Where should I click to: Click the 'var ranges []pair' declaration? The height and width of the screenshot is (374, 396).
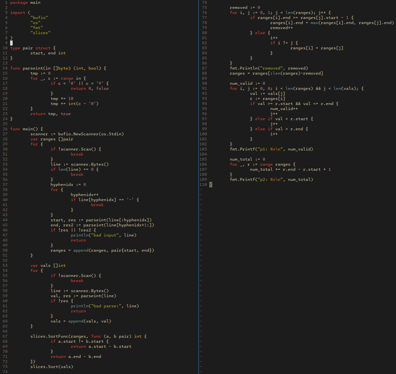coord(52,139)
